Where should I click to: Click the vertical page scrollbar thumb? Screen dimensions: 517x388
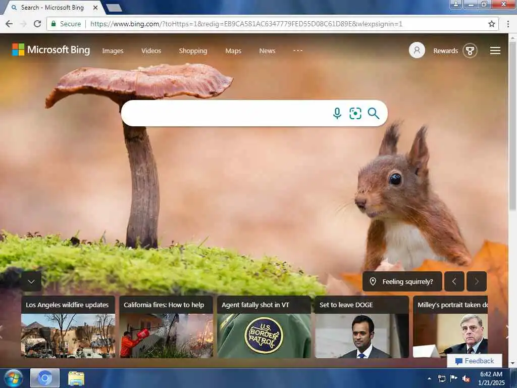(512, 125)
